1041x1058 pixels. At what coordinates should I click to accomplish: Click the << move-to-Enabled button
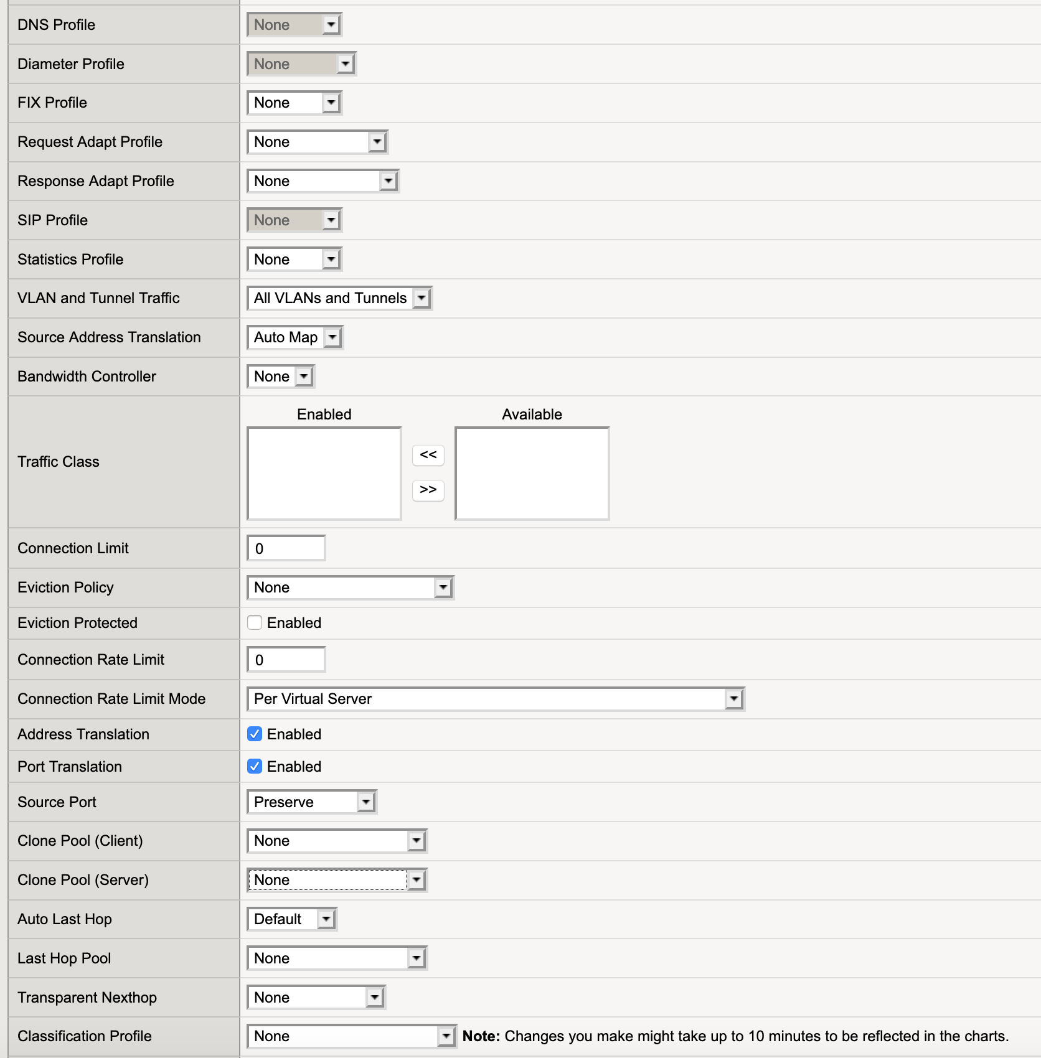[428, 455]
